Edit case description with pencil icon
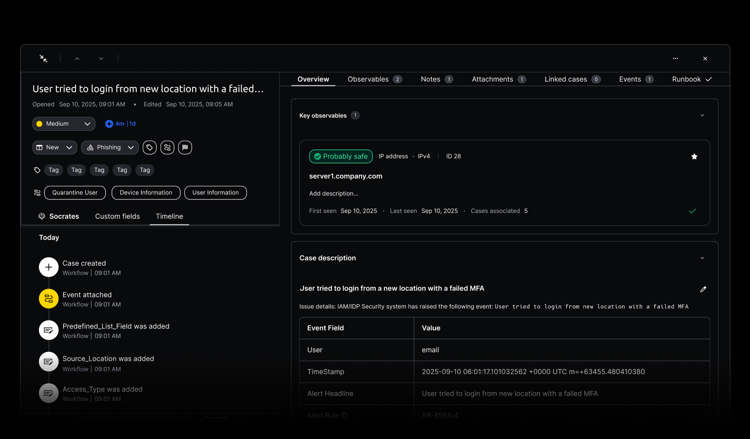Viewport: 750px width, 439px height. click(x=703, y=289)
